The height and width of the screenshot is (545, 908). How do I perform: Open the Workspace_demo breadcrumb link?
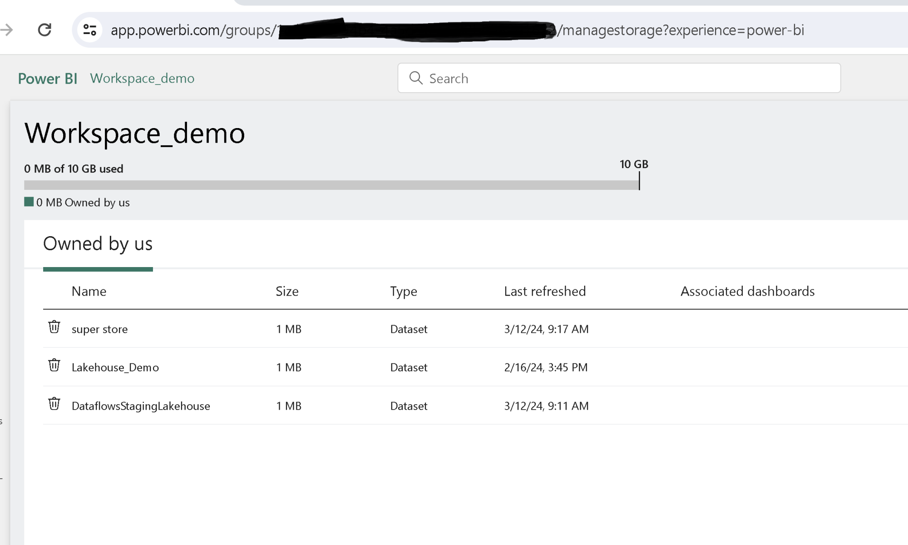pyautogui.click(x=142, y=78)
